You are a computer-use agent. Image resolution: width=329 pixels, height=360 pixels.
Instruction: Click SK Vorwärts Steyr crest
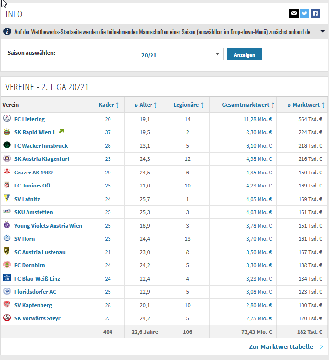coord(7,318)
